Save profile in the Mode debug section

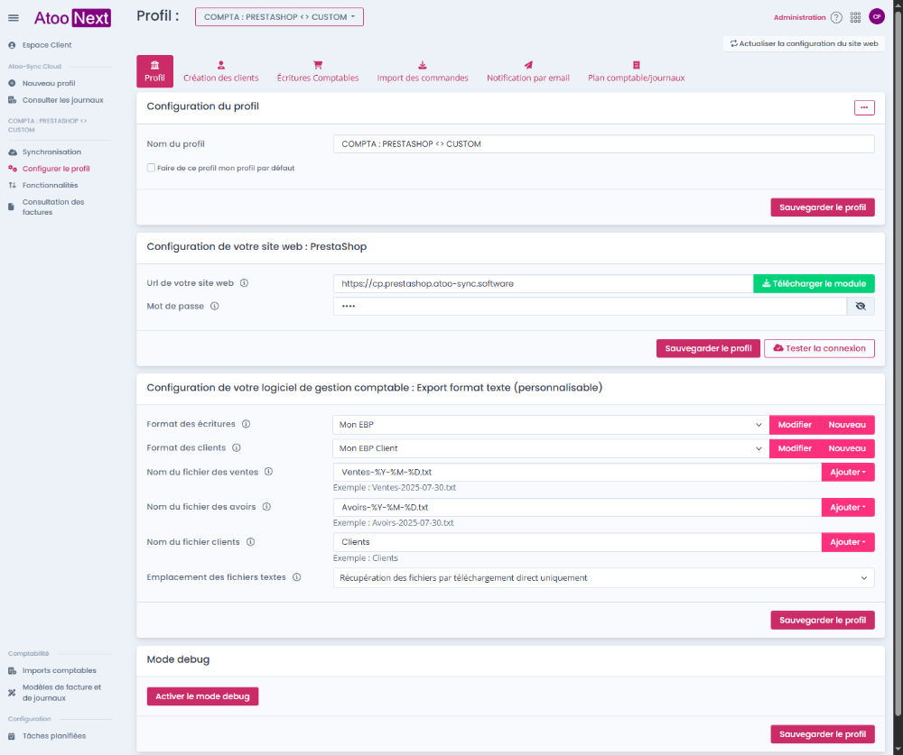click(x=823, y=734)
